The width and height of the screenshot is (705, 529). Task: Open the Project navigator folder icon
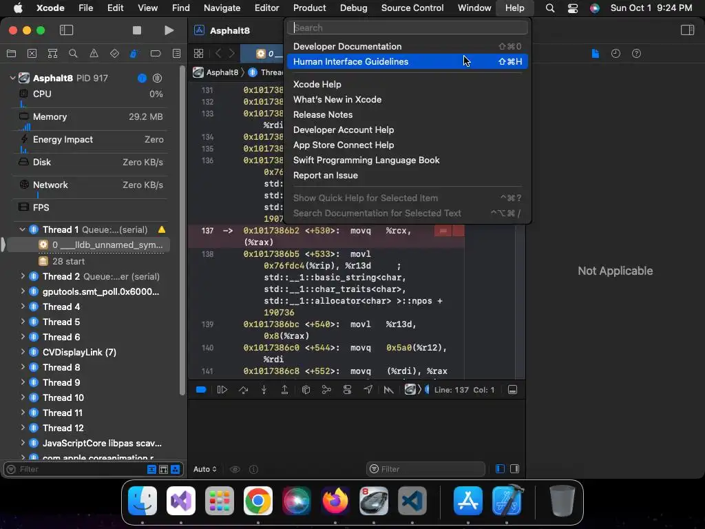pyautogui.click(x=11, y=54)
